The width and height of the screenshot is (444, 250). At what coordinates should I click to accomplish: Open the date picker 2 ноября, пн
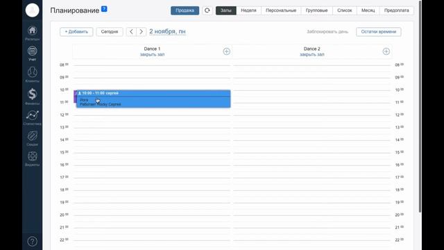167,31
